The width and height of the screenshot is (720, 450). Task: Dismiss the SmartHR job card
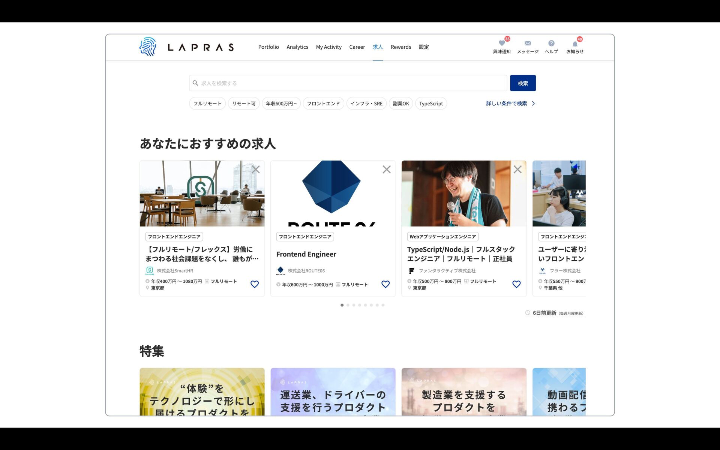coord(256,169)
